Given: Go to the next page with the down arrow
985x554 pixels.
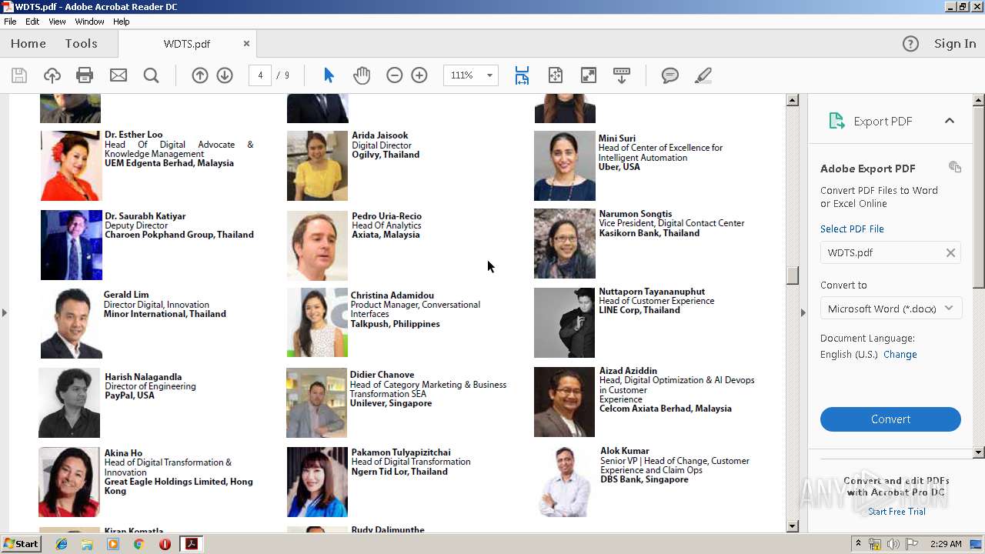Looking at the screenshot, I should (x=225, y=75).
